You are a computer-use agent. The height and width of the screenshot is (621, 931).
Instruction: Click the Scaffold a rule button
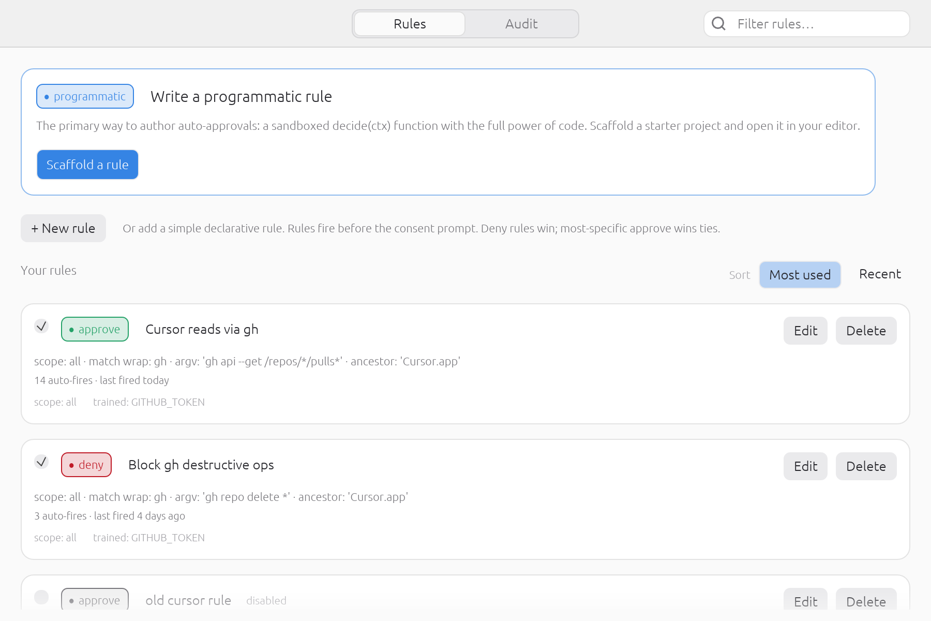[87, 165]
